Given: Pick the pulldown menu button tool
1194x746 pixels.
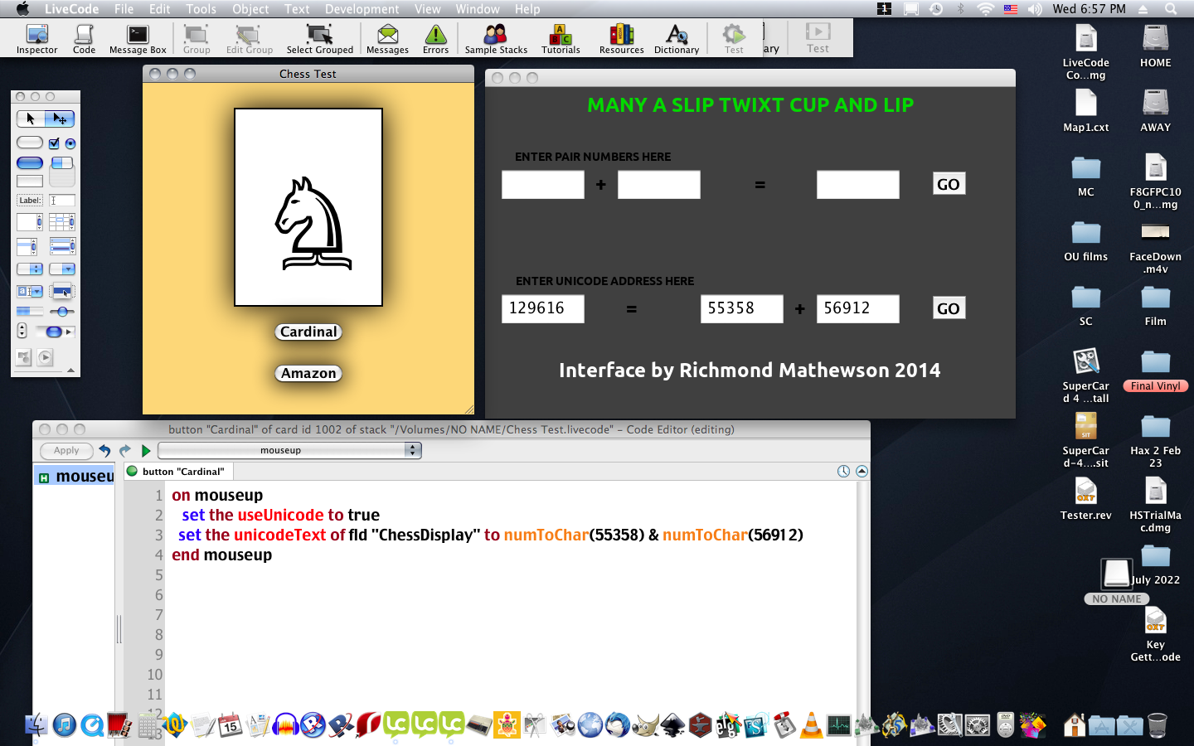Looking at the screenshot, I should [x=62, y=269].
